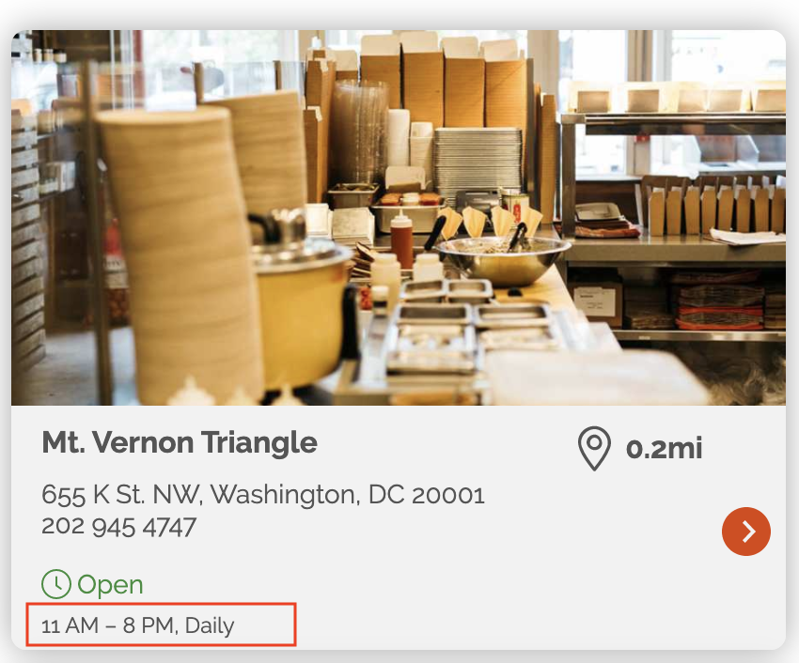This screenshot has width=799, height=663.
Task: Click the Washington, DC 20001 text
Action: click(x=348, y=495)
